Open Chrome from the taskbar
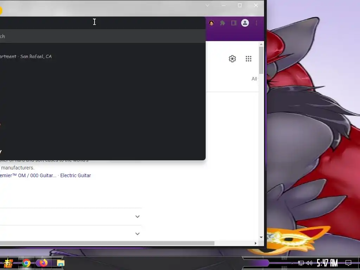Viewport: 360px width, 270px height. click(26, 263)
